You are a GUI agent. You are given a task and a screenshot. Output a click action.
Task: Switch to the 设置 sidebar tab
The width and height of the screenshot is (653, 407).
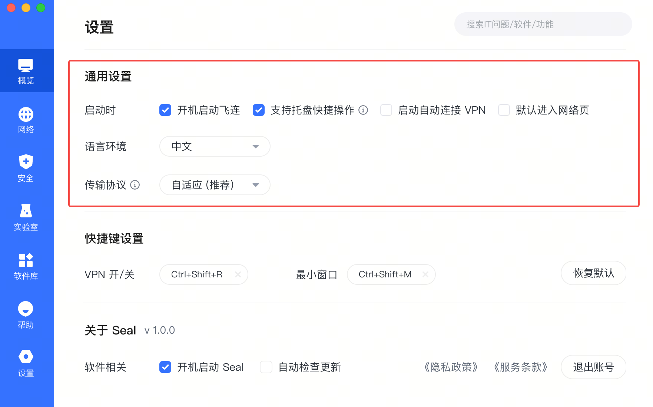[x=26, y=363]
